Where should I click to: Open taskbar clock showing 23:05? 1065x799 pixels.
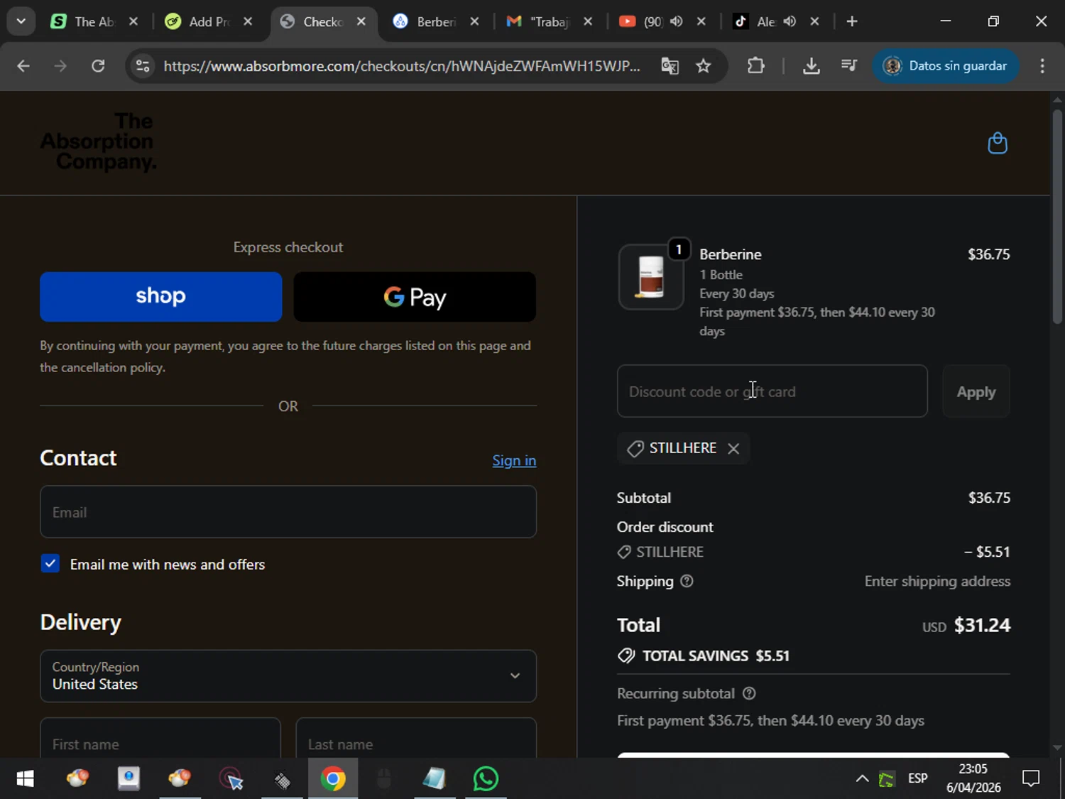973,778
